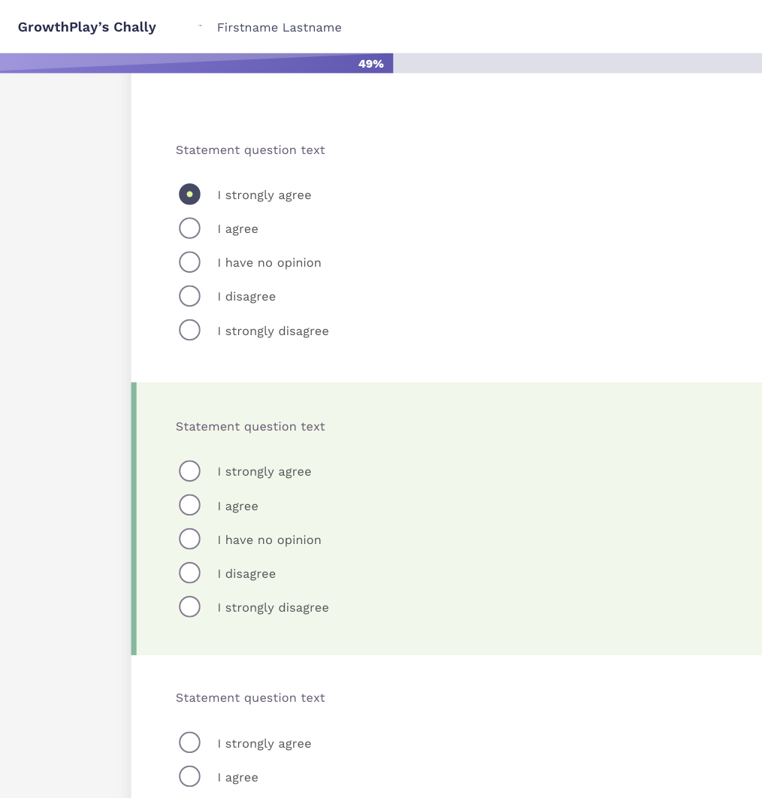Screen dimensions: 762x798
Task: Choose 'I strongly disagree' in green highlighted question
Action: tap(189, 606)
